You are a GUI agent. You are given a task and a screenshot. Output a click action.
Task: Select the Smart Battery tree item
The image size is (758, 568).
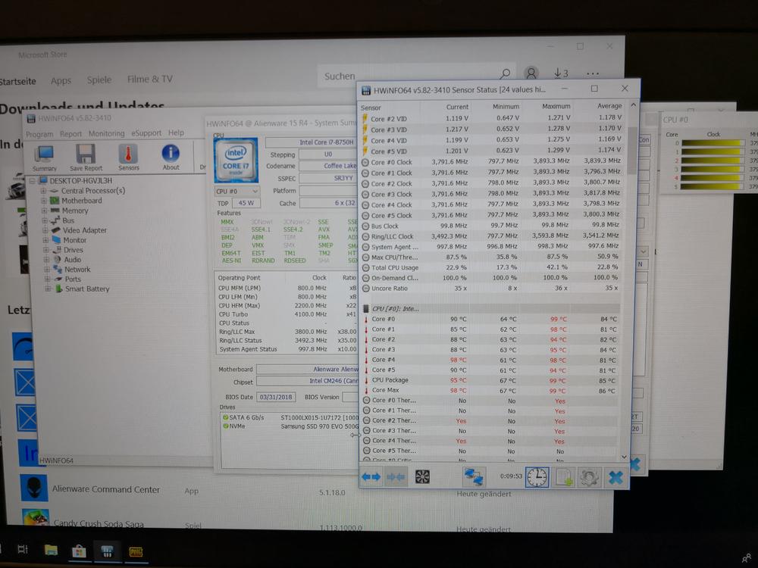[x=87, y=289]
